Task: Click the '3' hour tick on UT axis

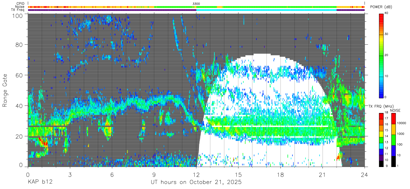Action: pyautogui.click(x=70, y=175)
